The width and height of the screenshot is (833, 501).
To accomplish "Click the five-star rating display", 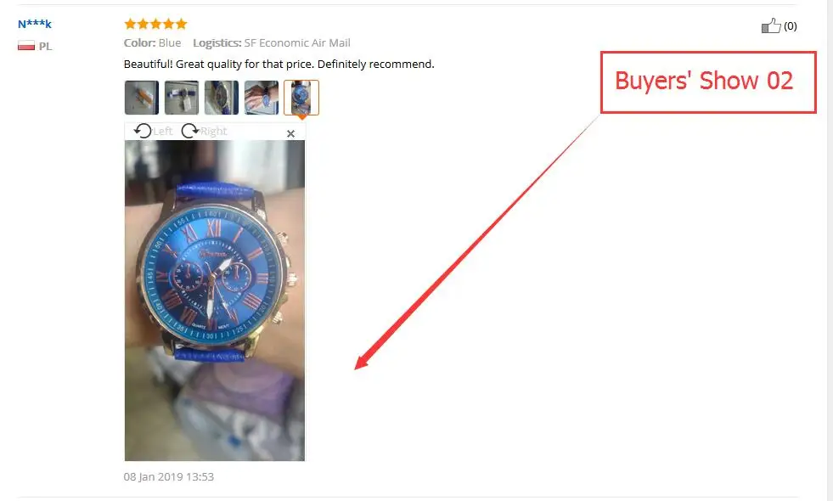I will [155, 24].
